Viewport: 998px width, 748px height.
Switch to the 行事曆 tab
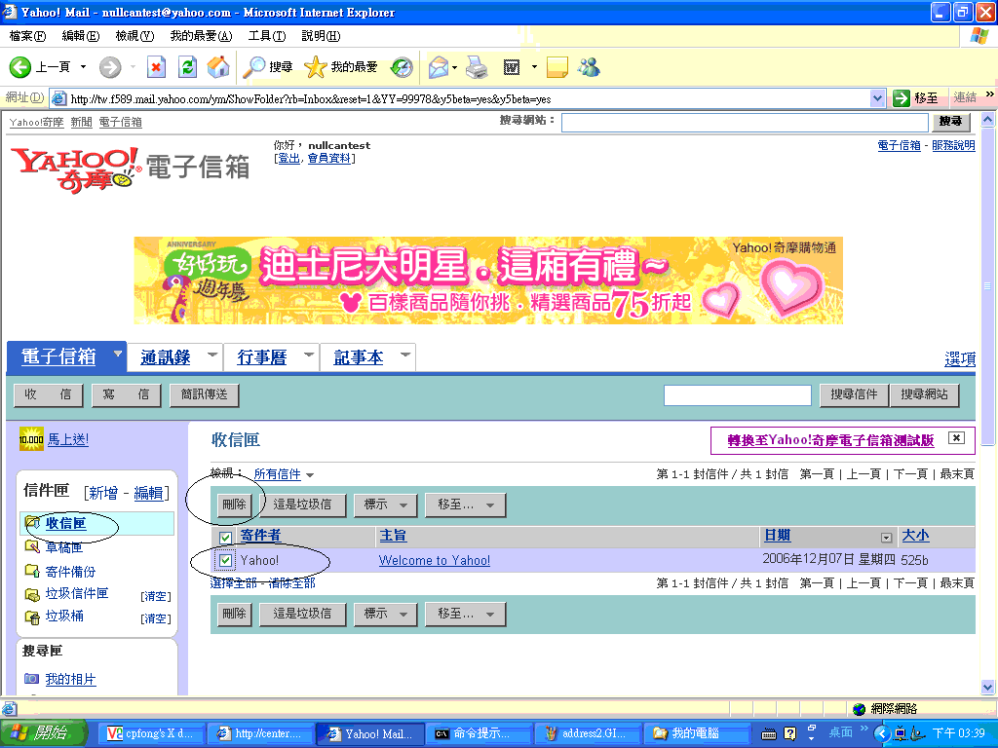[262, 357]
